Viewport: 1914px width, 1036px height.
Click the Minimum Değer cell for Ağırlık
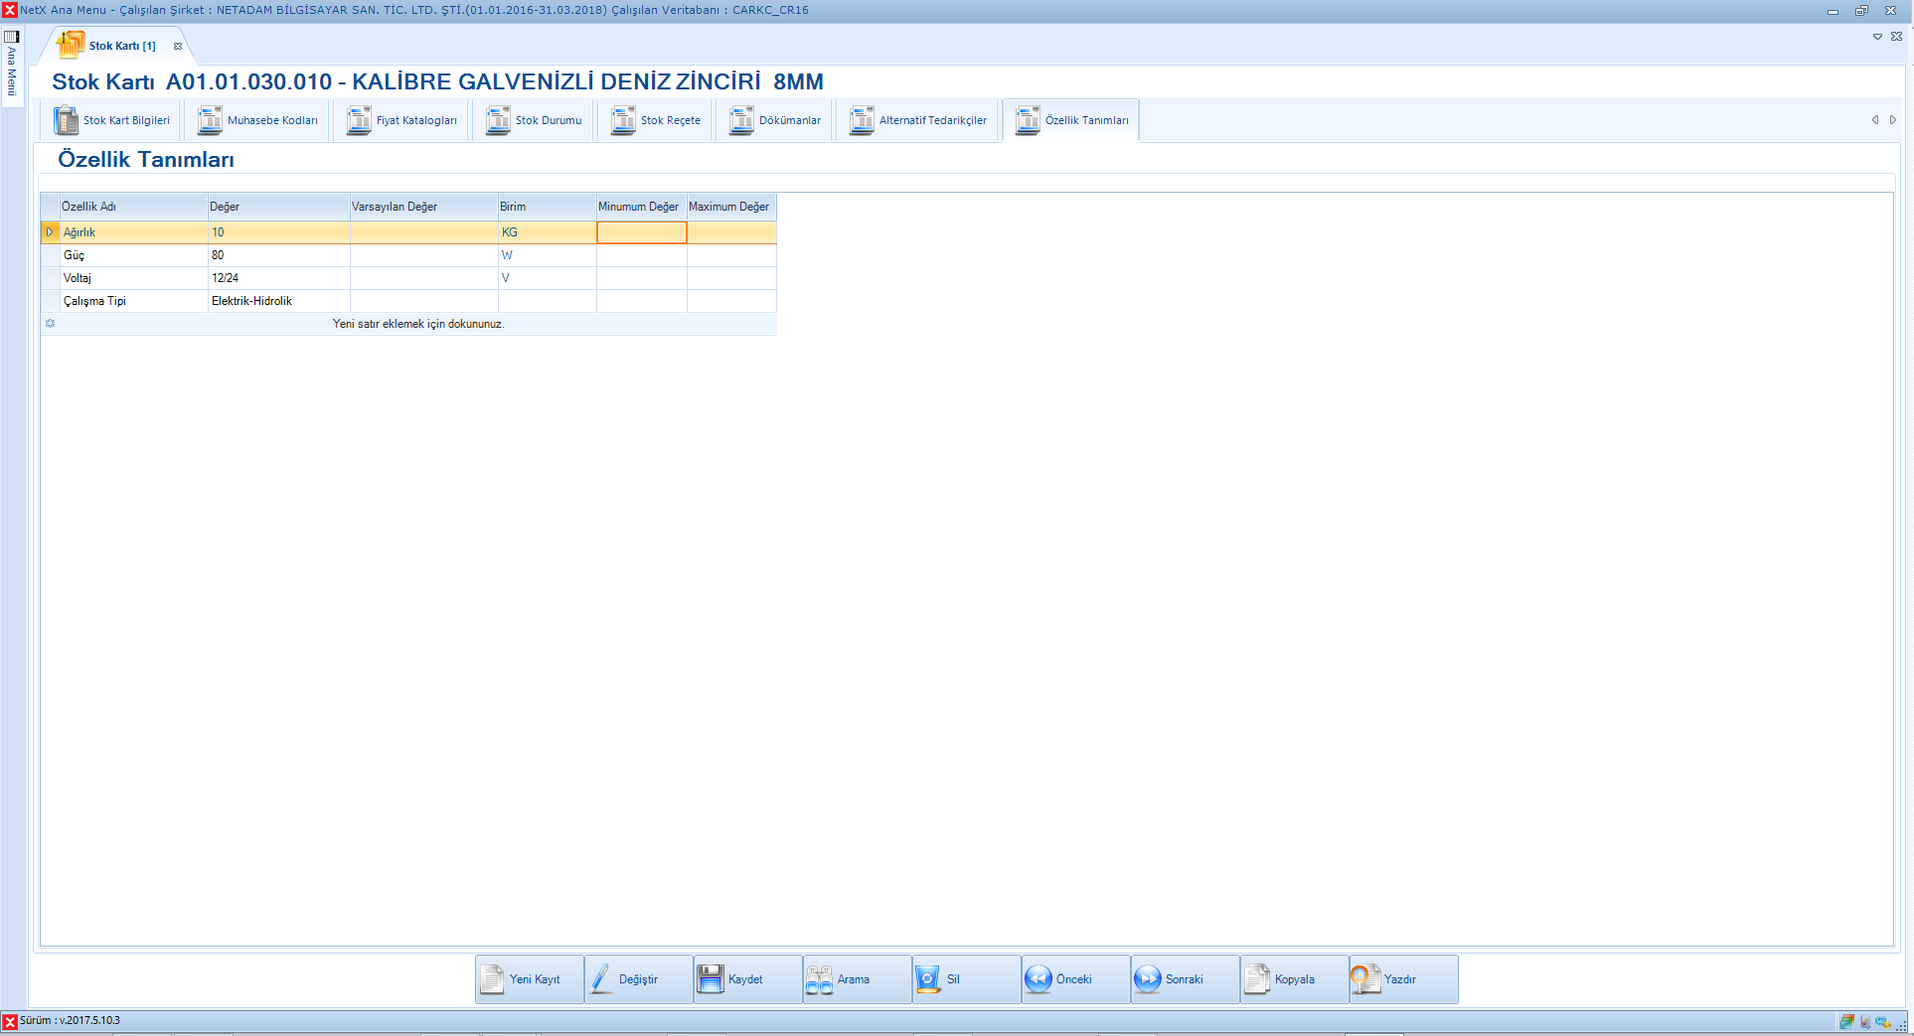pos(641,232)
